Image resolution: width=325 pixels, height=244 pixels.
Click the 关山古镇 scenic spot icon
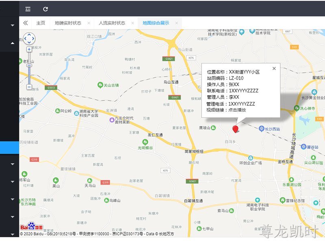click(x=100, y=85)
